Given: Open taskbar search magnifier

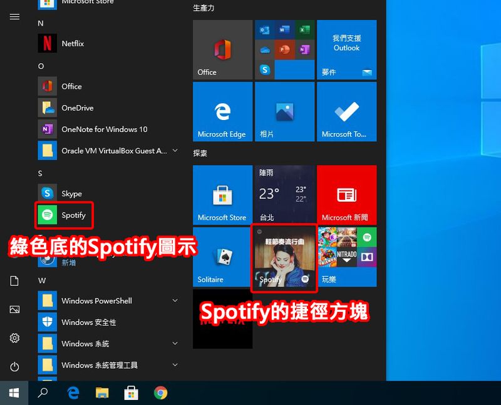Looking at the screenshot, I should 43,393.
